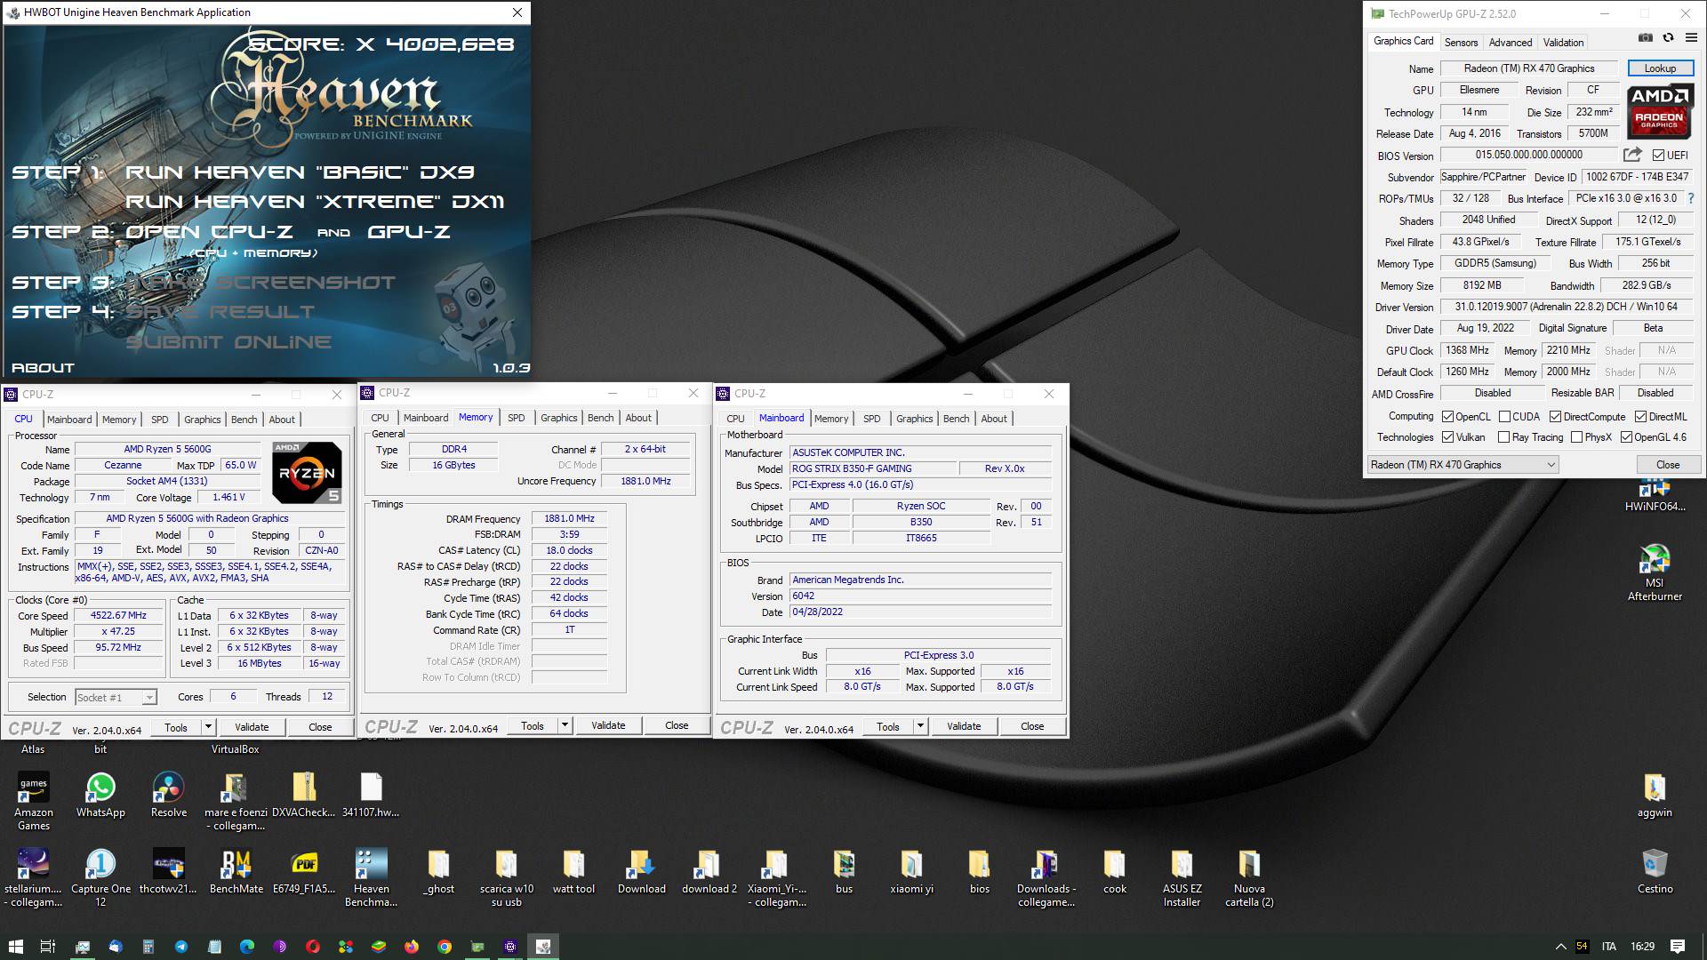This screenshot has height=960, width=1707.
Task: Expand Tools arrow in CPU-Z mainboard window
Action: tap(920, 726)
